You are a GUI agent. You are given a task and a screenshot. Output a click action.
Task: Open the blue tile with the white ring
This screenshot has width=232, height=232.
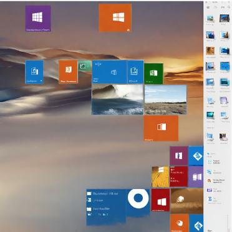138,203
